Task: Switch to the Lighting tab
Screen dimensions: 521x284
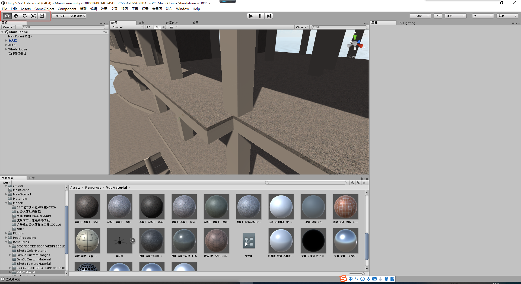Action: click(407, 23)
